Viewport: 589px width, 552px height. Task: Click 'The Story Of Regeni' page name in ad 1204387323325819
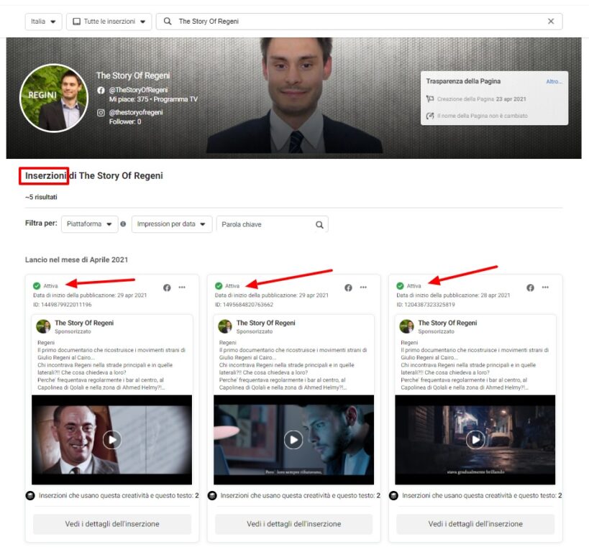[x=447, y=323]
